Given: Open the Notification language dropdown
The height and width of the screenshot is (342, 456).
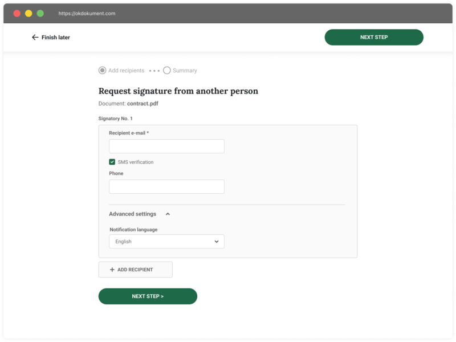Looking at the screenshot, I should [x=166, y=242].
